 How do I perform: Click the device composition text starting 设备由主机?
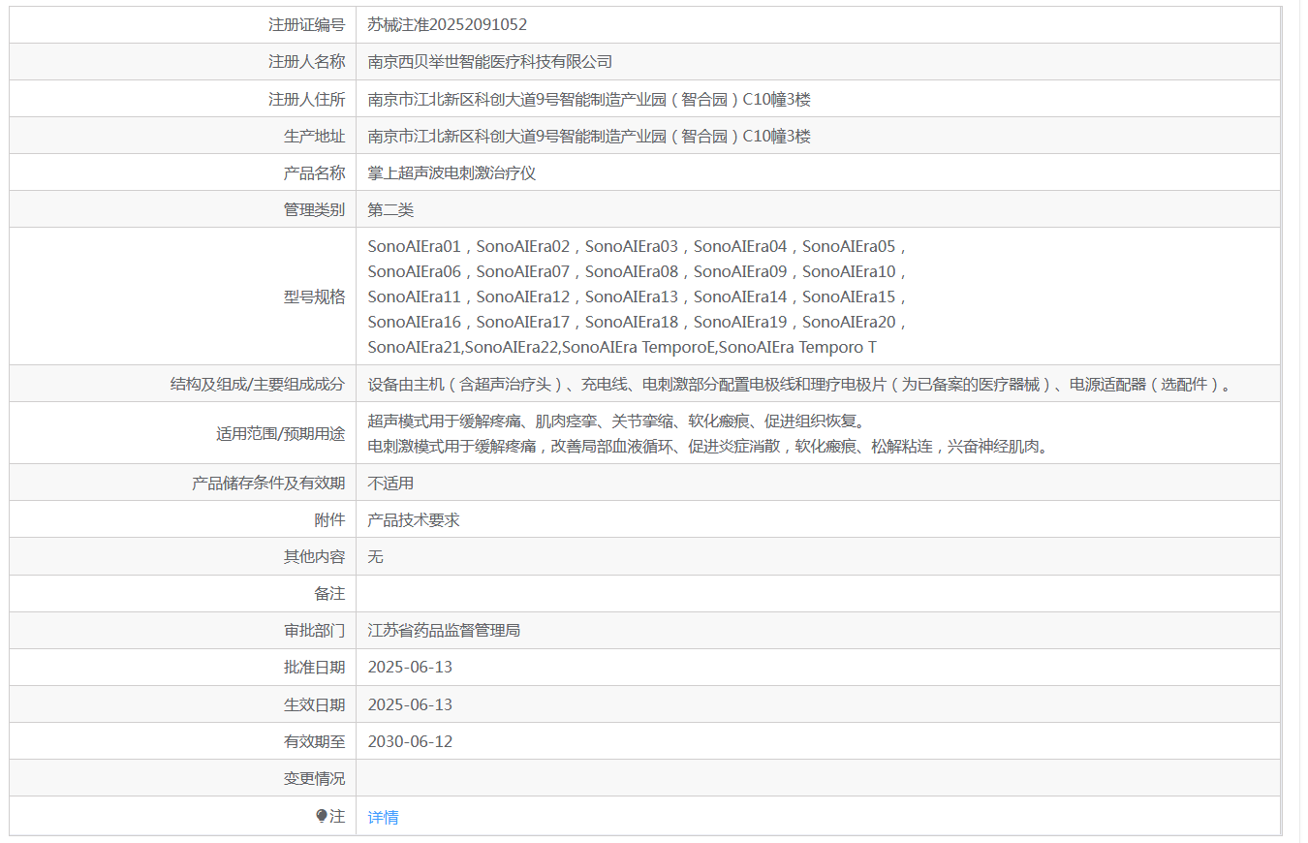pos(802,384)
